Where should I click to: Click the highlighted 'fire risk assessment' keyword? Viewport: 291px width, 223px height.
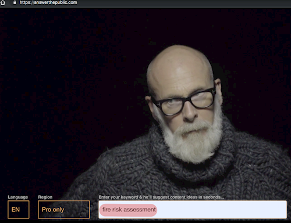tap(128, 210)
